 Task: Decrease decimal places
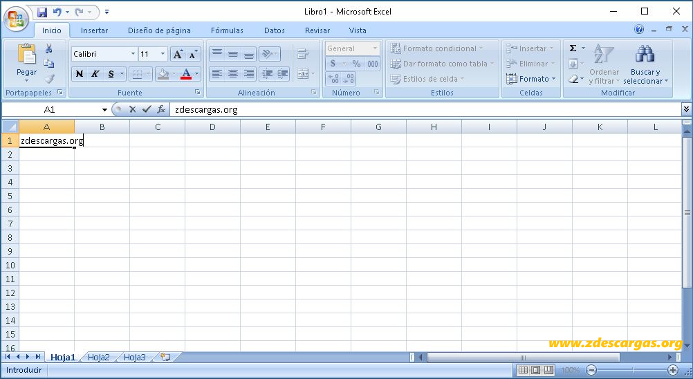(x=349, y=79)
